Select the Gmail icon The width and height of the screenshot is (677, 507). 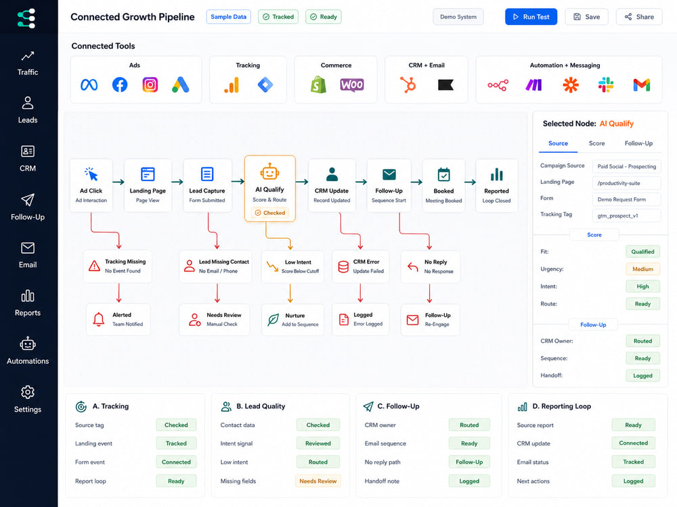(642, 85)
